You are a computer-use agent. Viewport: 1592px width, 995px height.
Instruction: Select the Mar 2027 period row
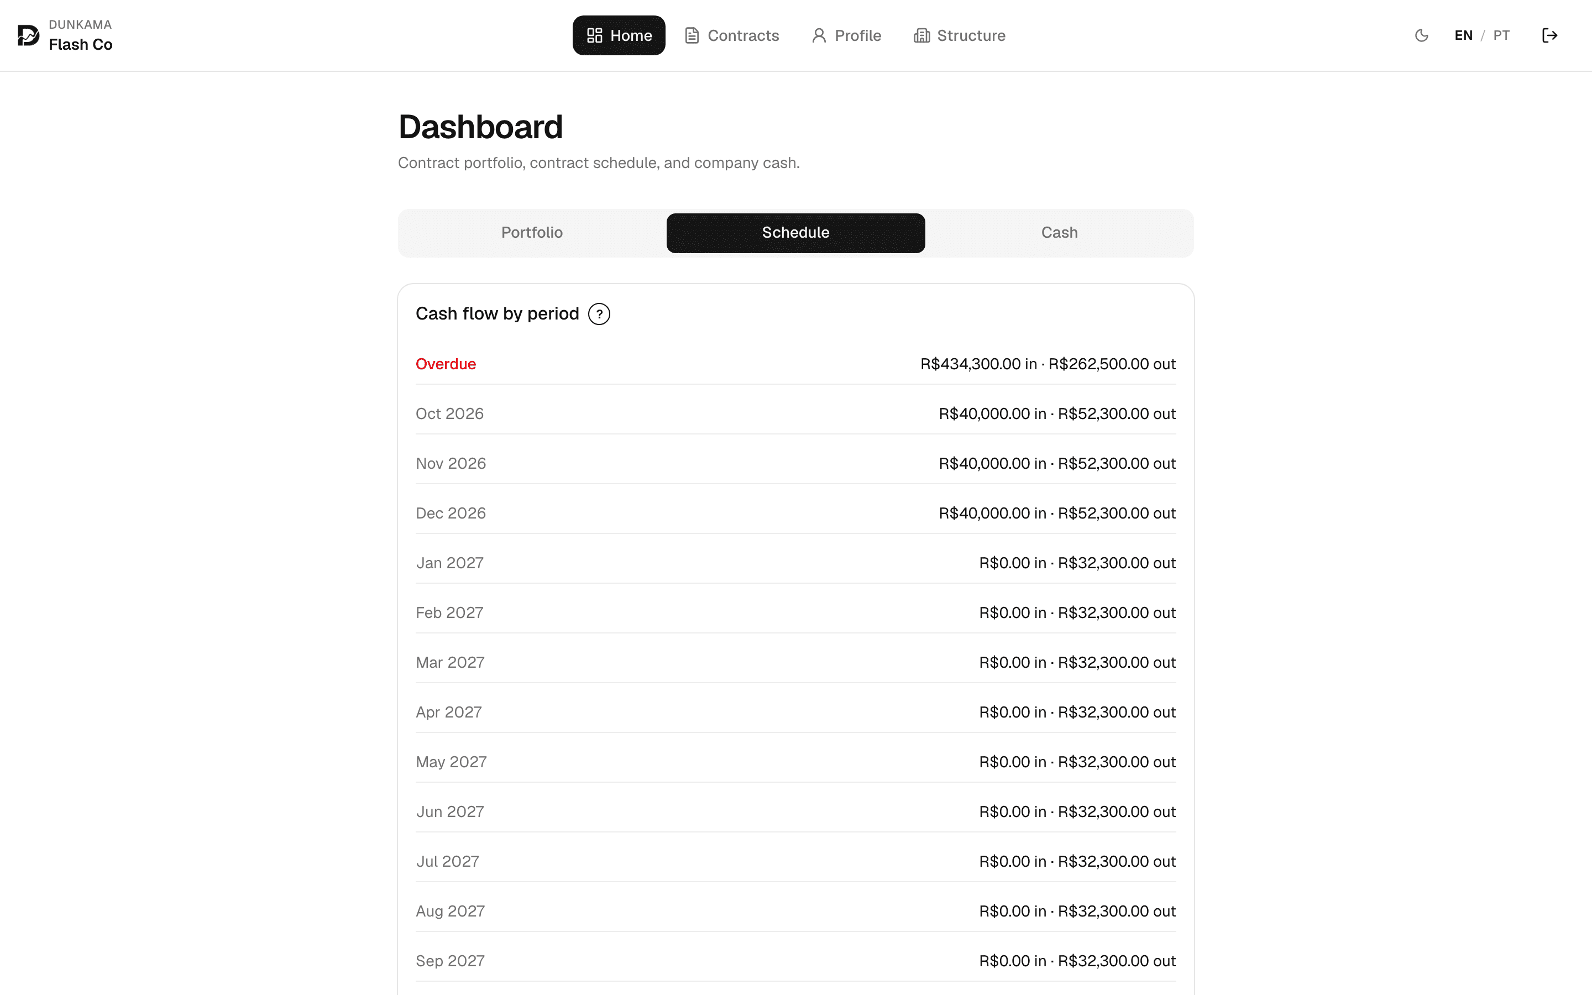pos(795,663)
